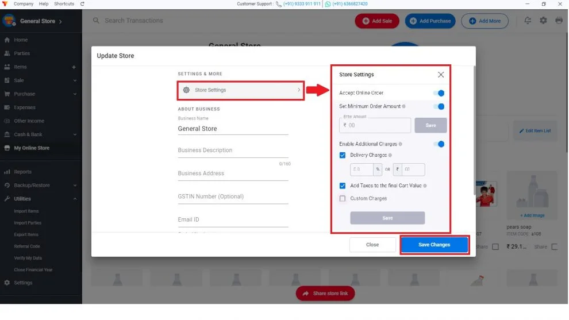Image resolution: width=569 pixels, height=320 pixels.
Task: Select Import Items under Utilities
Action: (26, 211)
